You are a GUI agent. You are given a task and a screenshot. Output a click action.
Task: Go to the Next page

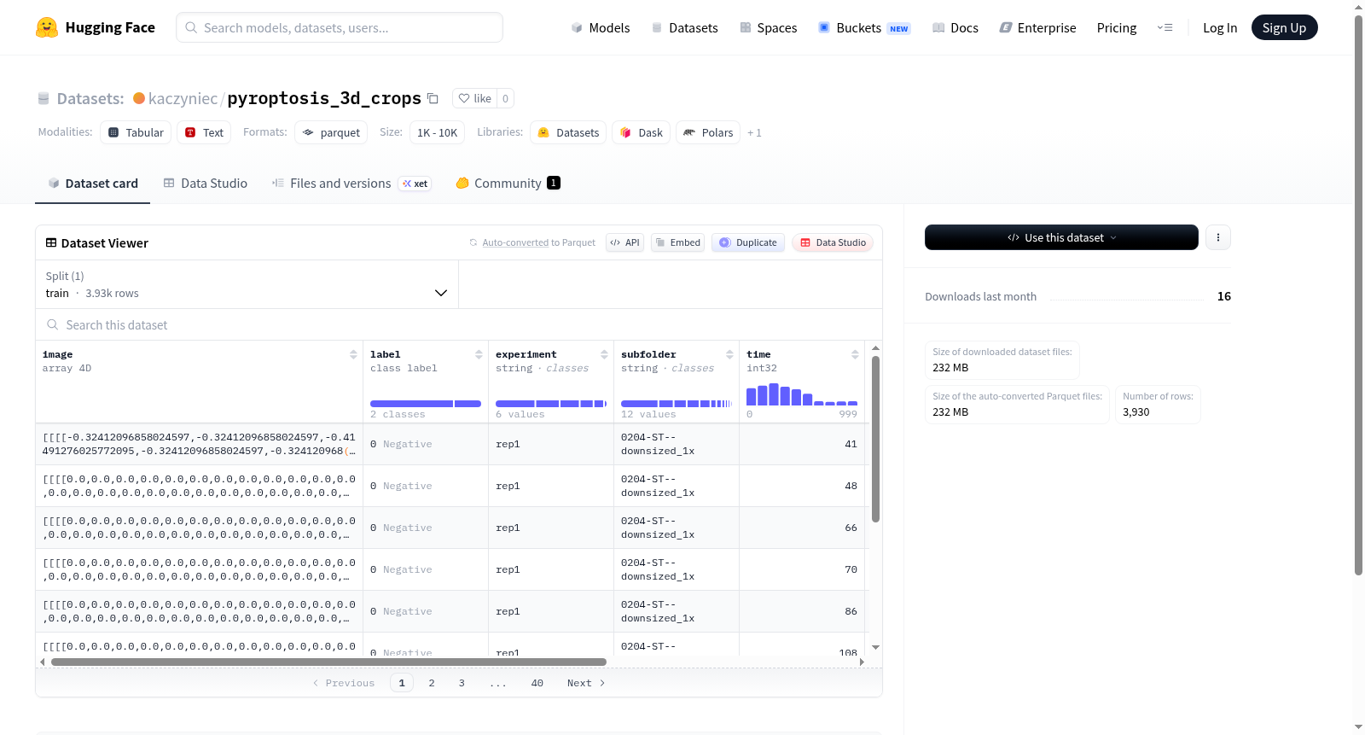pyautogui.click(x=586, y=683)
